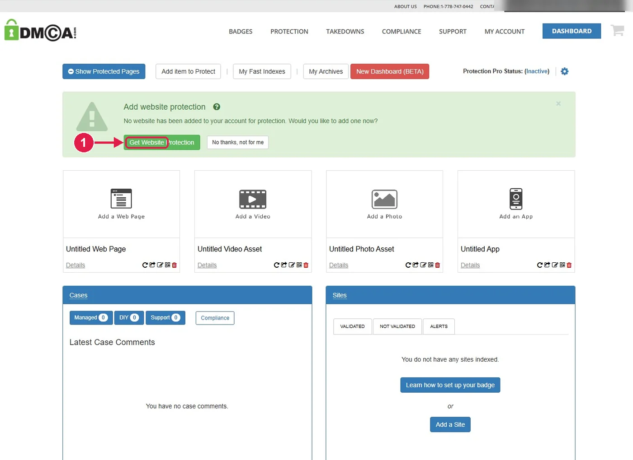Click the blue DASHBOARD button
633x460 pixels.
tap(572, 31)
